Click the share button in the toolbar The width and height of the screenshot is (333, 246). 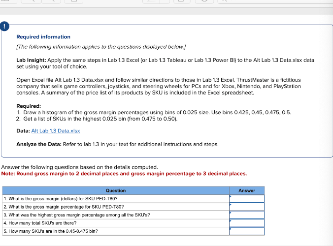(x=74, y=1)
